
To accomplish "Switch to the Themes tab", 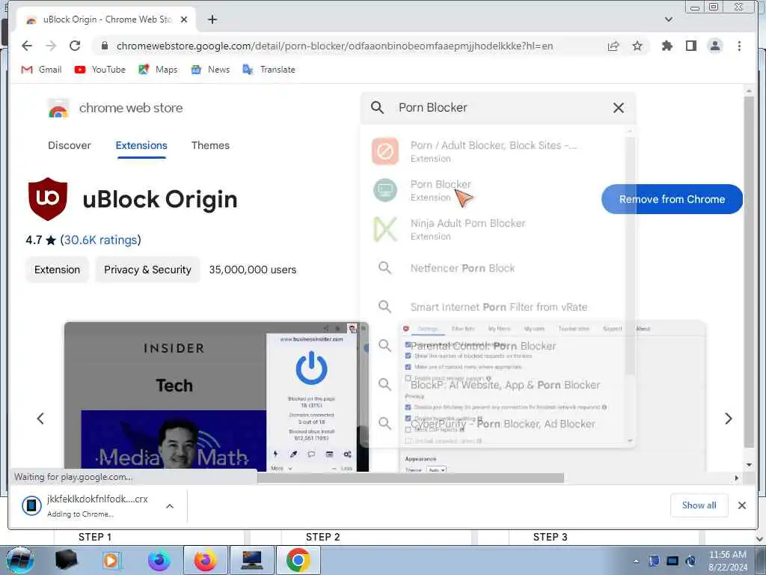I will [210, 145].
